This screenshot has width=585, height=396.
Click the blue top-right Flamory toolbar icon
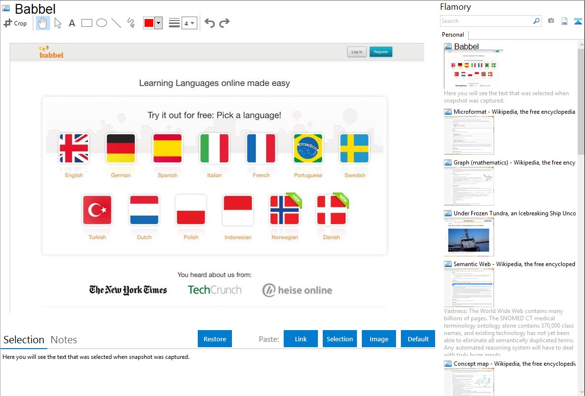tap(578, 21)
